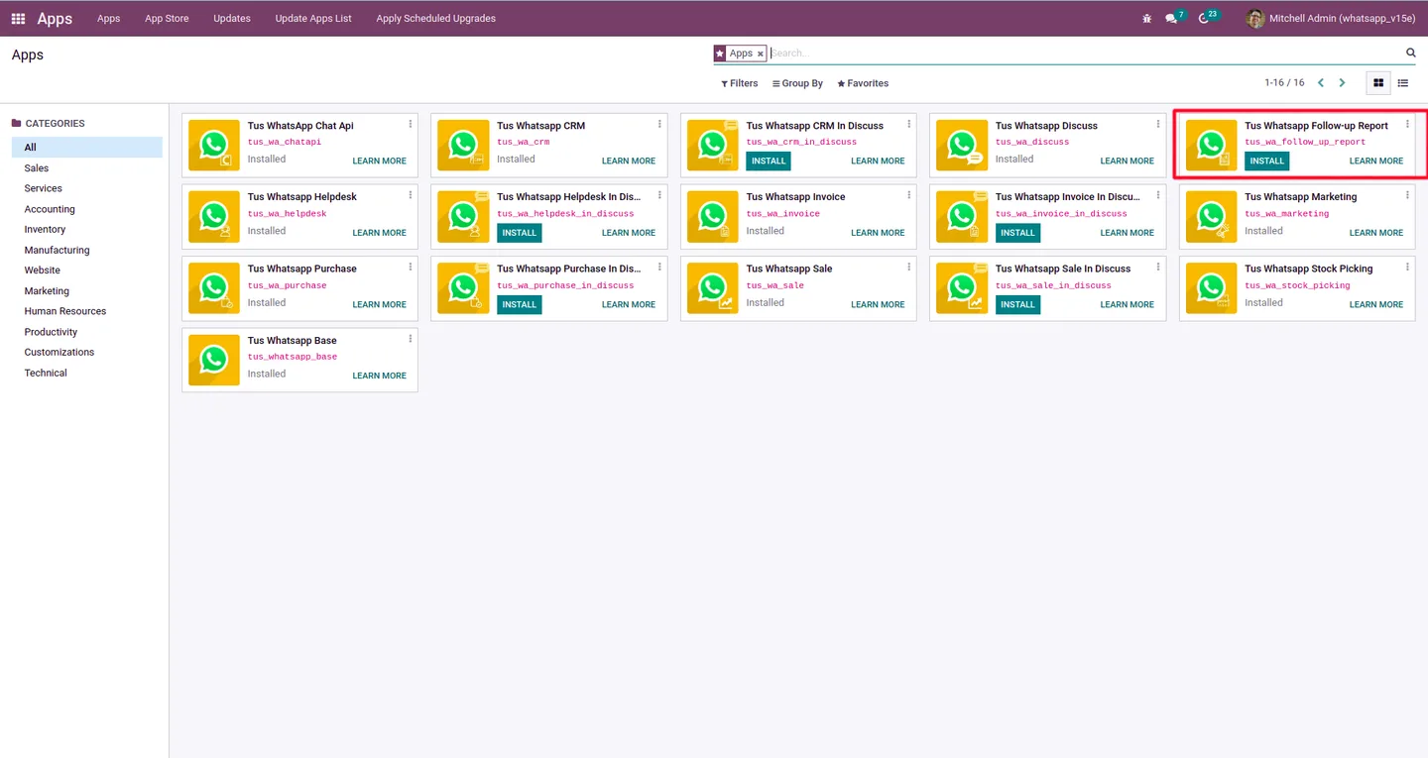The height and width of the screenshot is (758, 1428).
Task: Open kebab menu on Tus Whatsapp Discuss card
Action: (x=1158, y=124)
